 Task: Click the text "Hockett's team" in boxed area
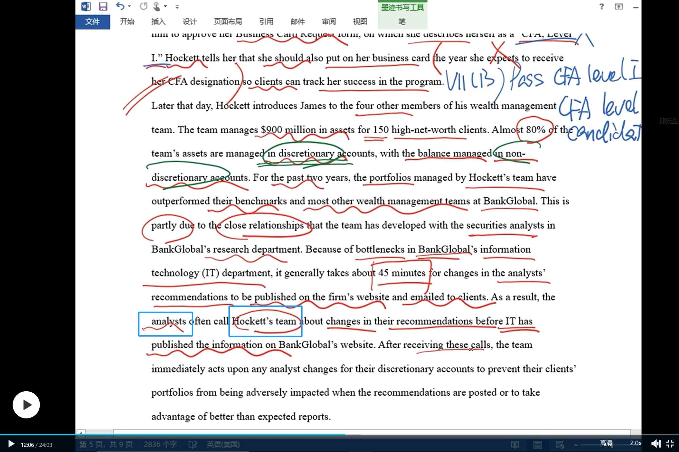264,321
